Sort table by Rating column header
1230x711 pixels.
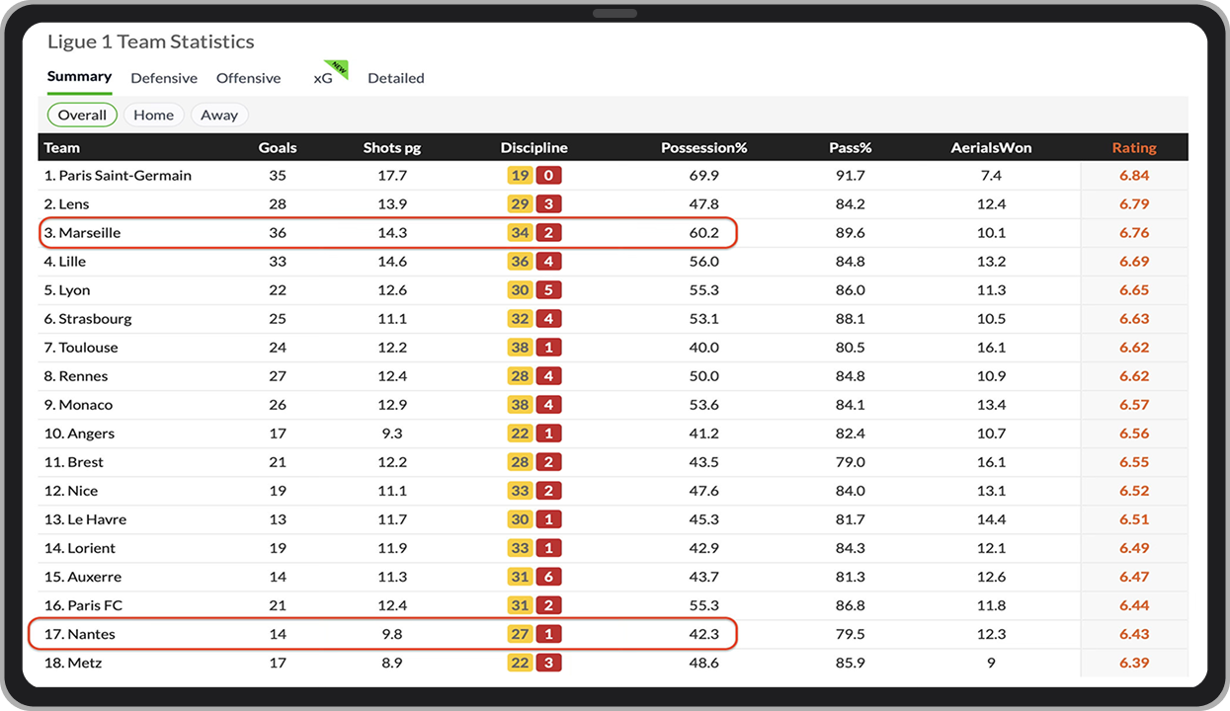tap(1133, 147)
